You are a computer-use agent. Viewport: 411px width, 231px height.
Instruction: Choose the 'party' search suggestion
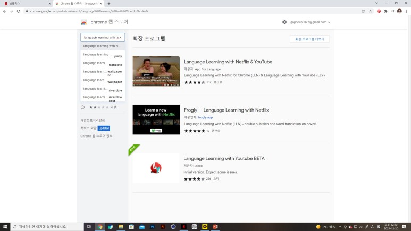(x=103, y=55)
